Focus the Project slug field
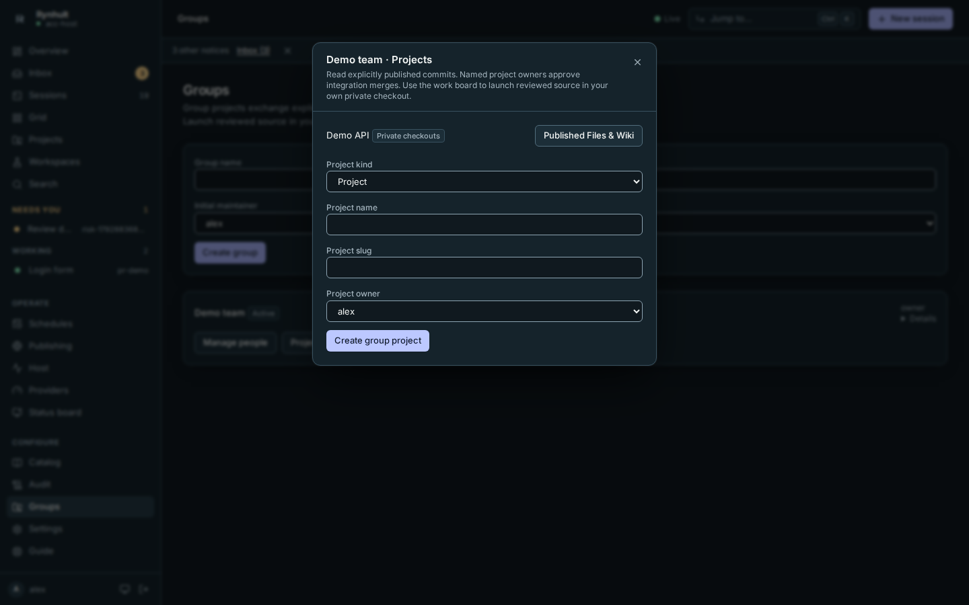The height and width of the screenshot is (605, 969). (x=484, y=268)
